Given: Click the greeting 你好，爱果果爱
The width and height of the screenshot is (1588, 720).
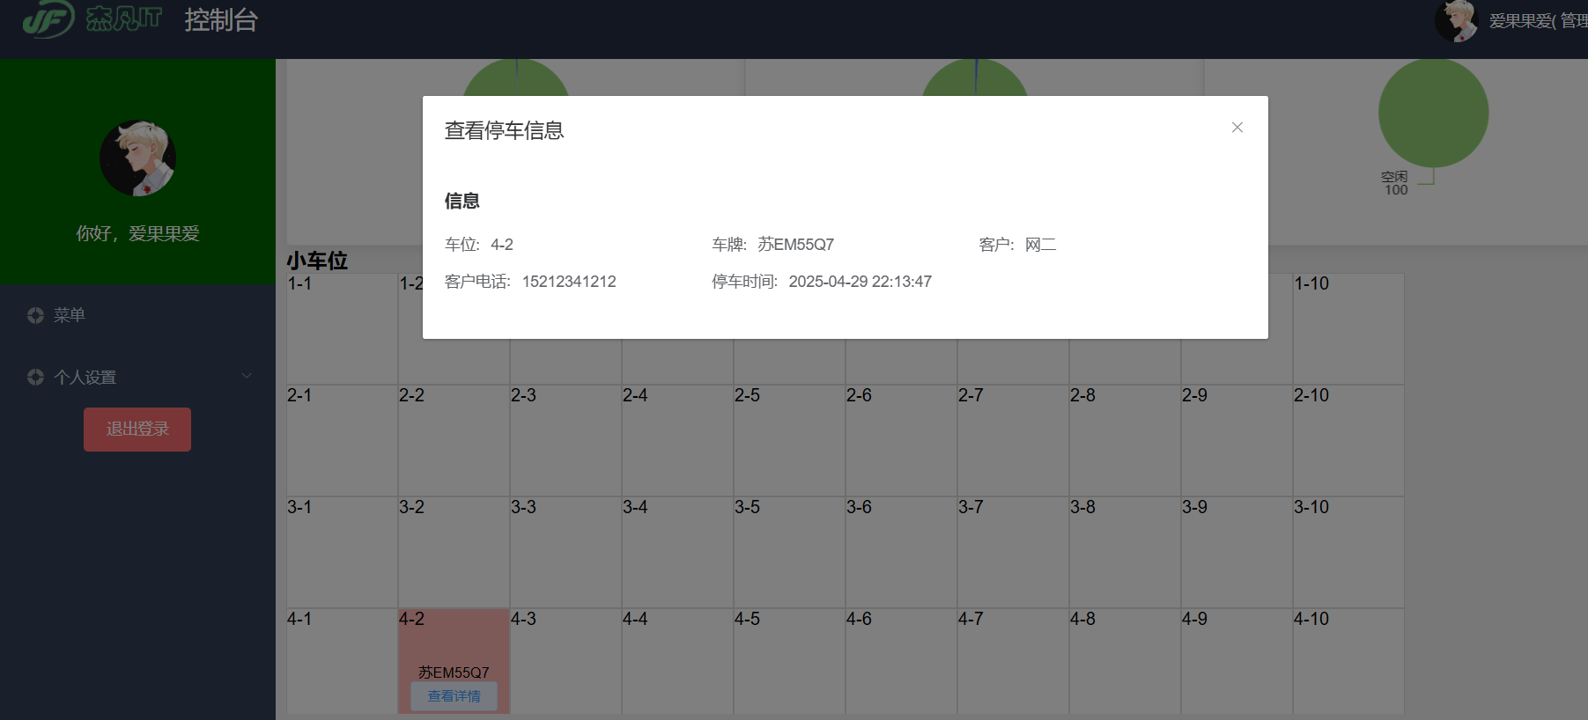Looking at the screenshot, I should point(137,233).
